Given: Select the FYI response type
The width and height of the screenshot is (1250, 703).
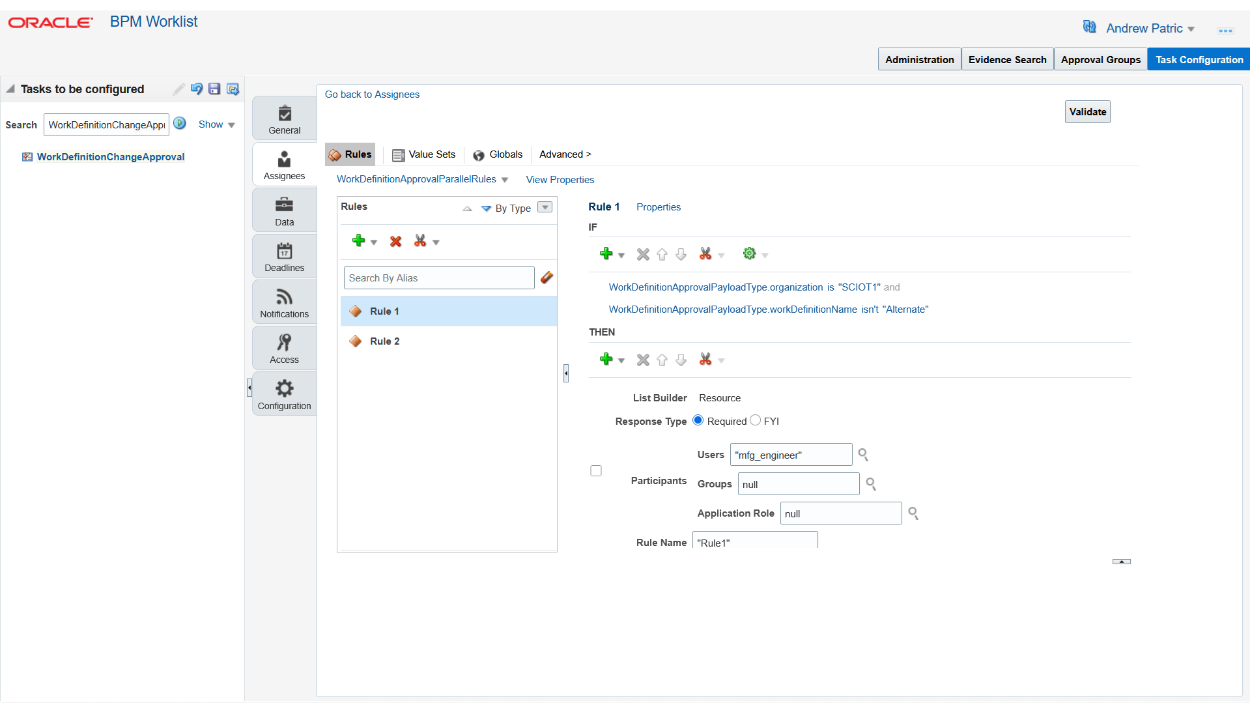Looking at the screenshot, I should (755, 420).
